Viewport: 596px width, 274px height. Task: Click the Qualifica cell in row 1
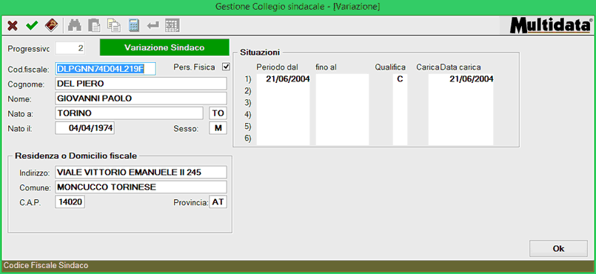pyautogui.click(x=400, y=79)
